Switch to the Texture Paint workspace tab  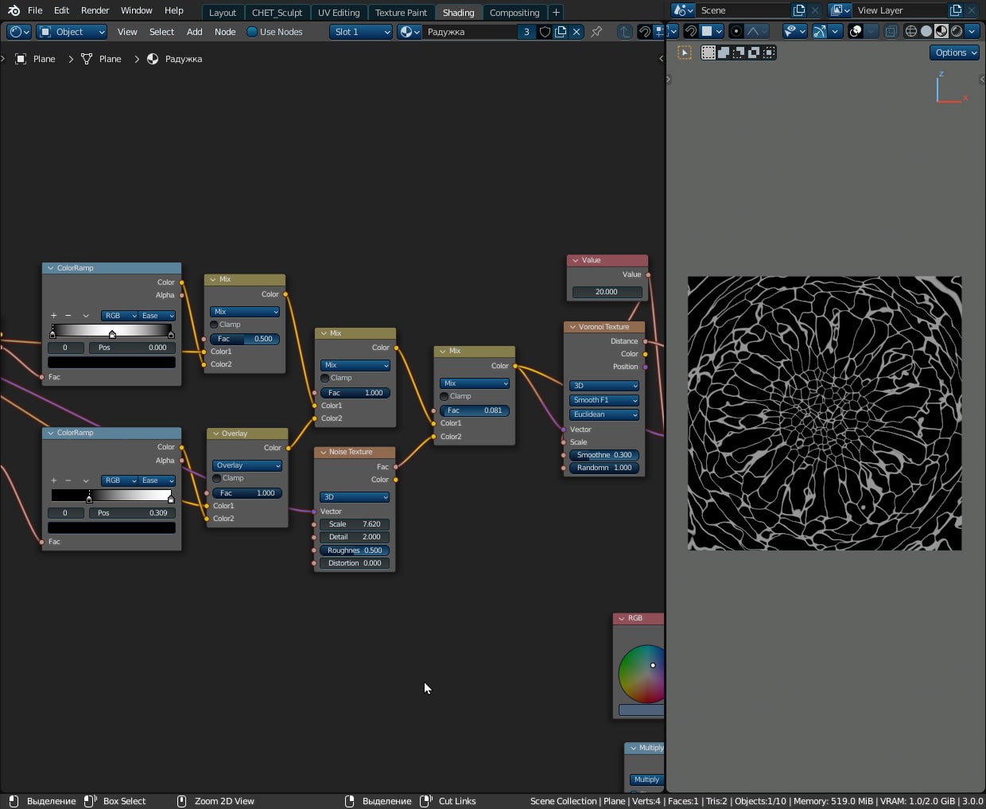click(x=401, y=12)
